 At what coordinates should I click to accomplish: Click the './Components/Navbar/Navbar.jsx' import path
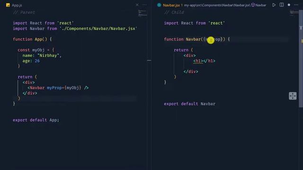98,28
